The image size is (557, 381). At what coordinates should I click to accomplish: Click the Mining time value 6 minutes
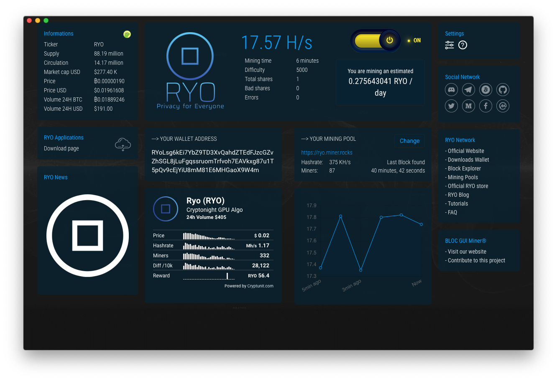click(x=307, y=61)
